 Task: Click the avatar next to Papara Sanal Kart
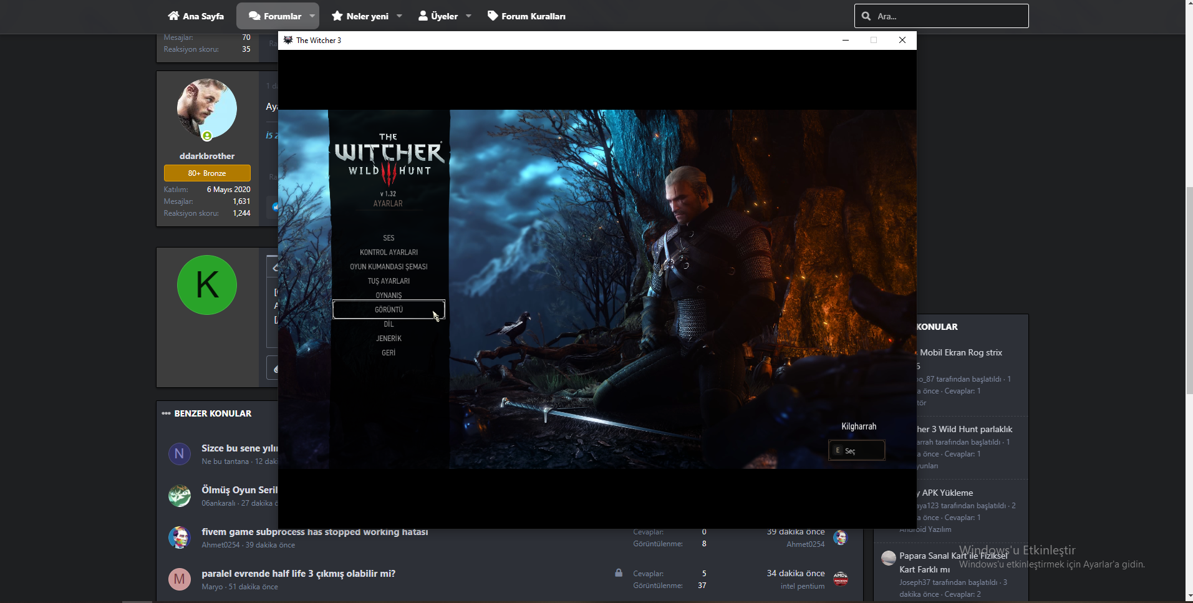(x=889, y=558)
